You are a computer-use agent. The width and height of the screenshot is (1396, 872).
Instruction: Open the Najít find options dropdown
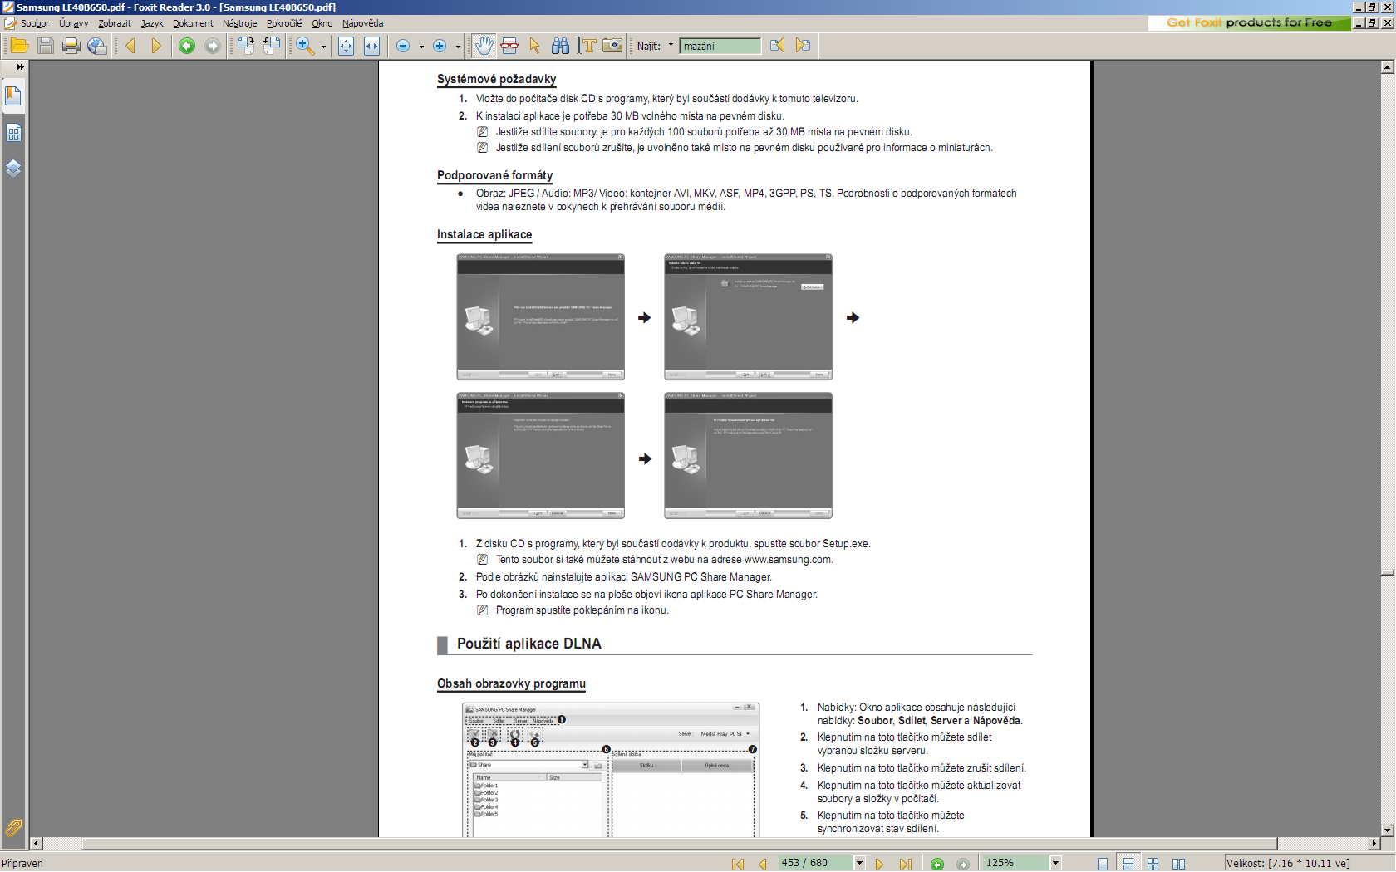click(x=671, y=46)
